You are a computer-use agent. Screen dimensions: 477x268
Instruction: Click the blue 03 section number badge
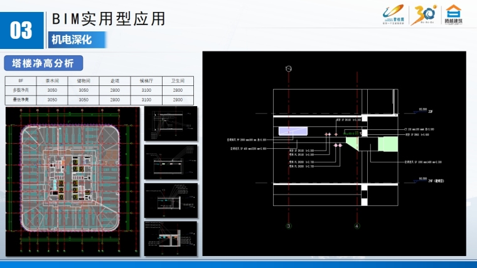tap(22, 30)
